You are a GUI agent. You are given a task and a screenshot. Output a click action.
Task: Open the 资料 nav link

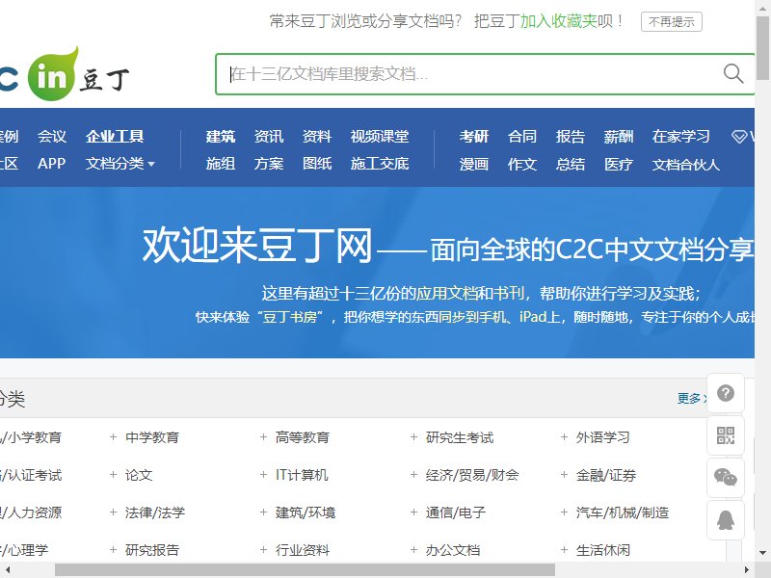[x=317, y=136]
